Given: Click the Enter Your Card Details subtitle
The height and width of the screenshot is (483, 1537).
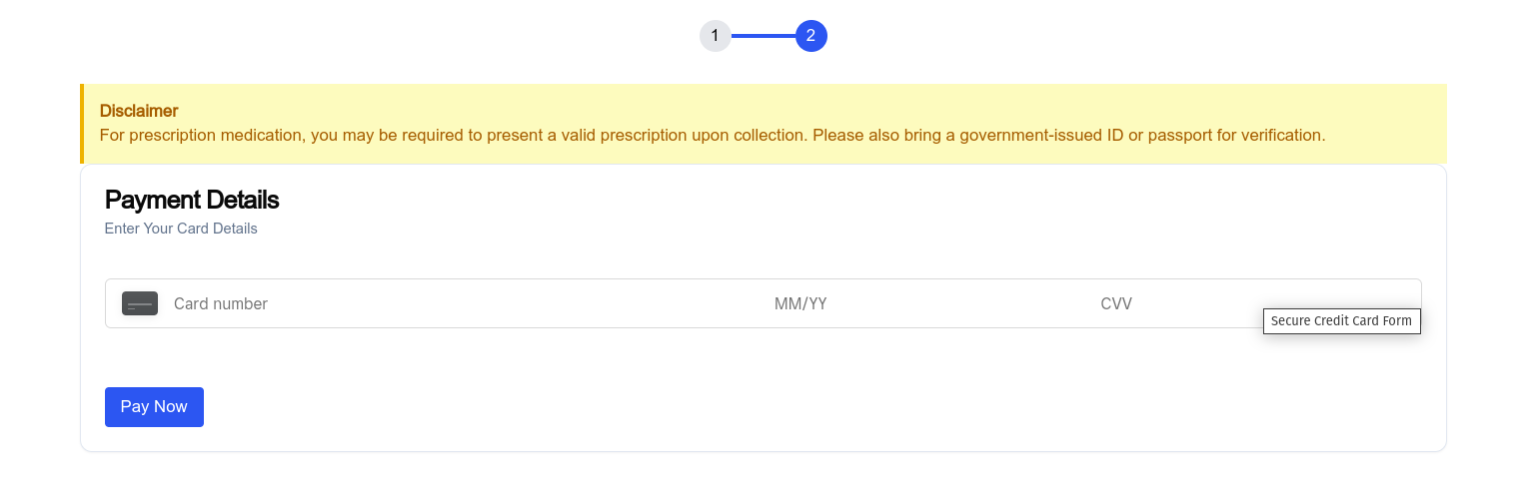Looking at the screenshot, I should [x=181, y=229].
